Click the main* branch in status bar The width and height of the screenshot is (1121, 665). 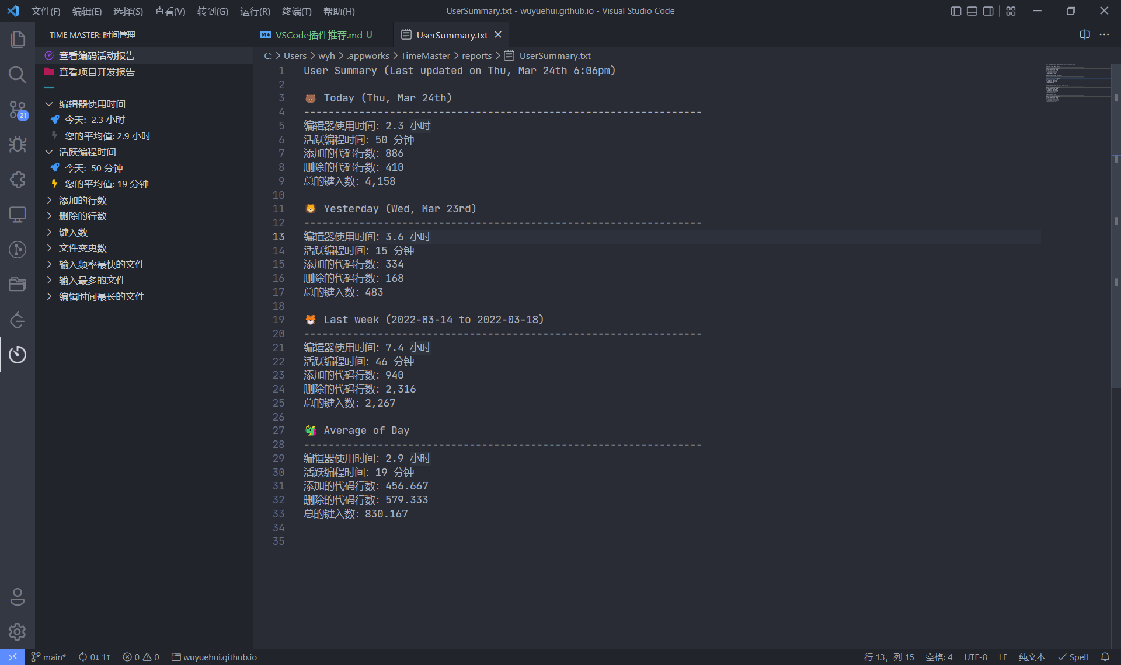click(x=49, y=657)
